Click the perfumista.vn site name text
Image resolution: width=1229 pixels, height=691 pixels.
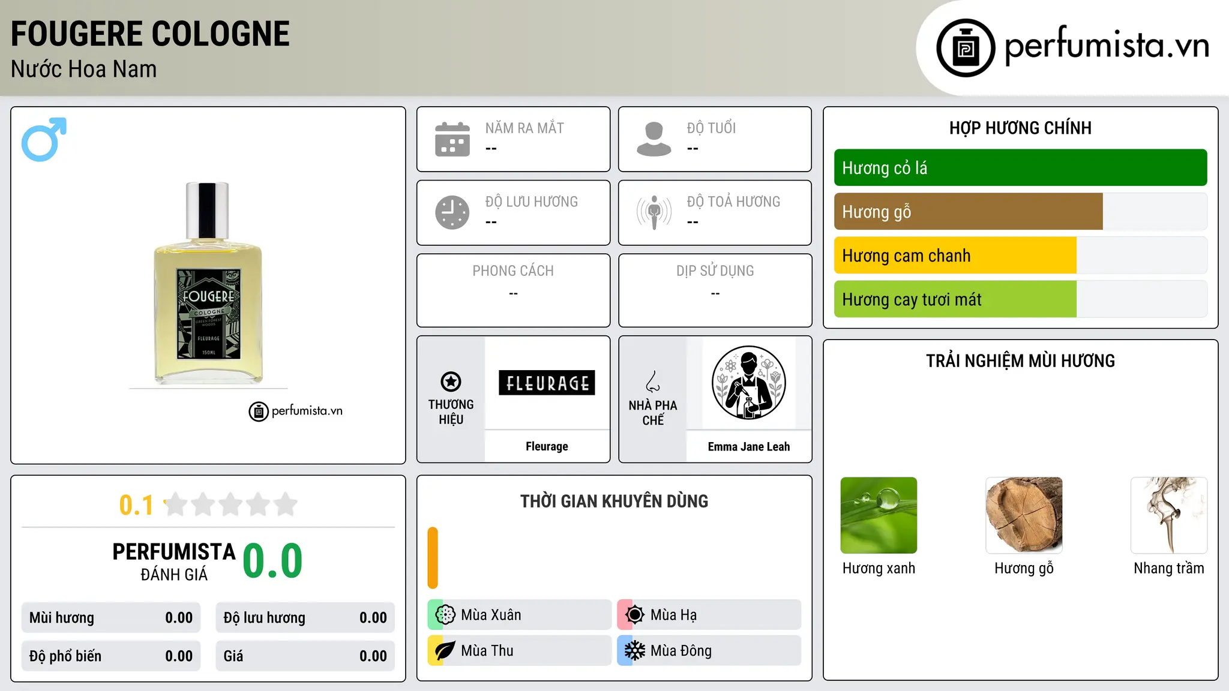pyautogui.click(x=1107, y=46)
